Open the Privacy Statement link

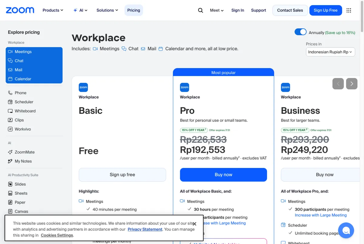tap(145, 229)
